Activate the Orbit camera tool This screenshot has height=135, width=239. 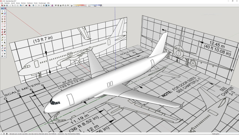pos(2,45)
